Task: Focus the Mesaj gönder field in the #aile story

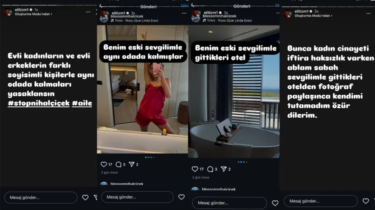Action: 40,198
